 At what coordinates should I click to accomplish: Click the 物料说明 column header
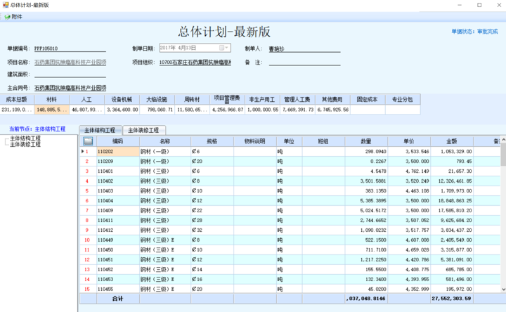(255, 141)
